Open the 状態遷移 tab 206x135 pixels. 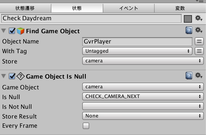click(x=25, y=8)
